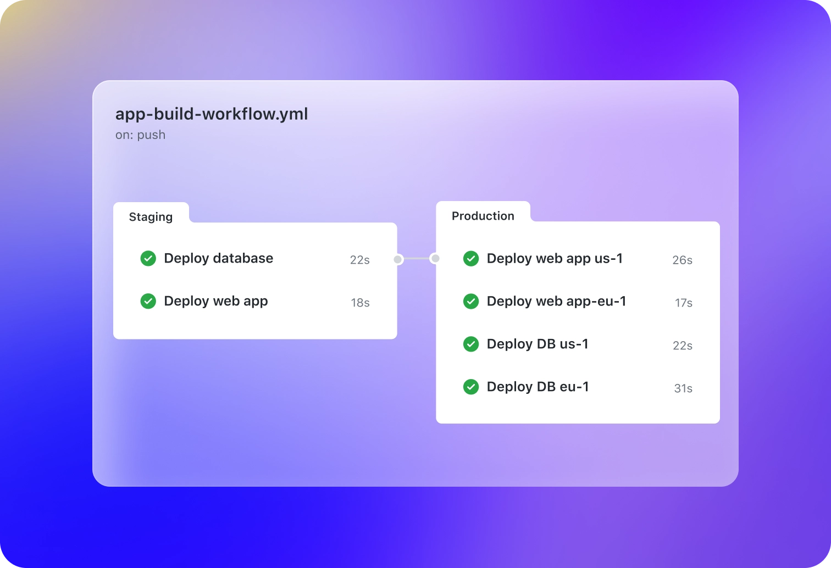Click the app-build-workflow.yml title

(x=212, y=114)
